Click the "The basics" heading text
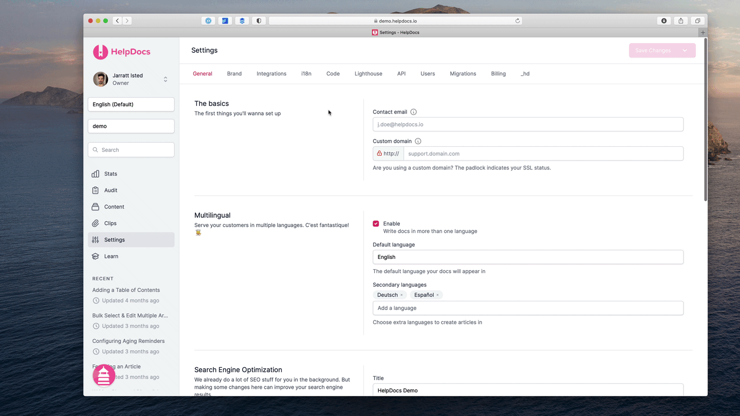This screenshot has width=740, height=416. pyautogui.click(x=212, y=103)
